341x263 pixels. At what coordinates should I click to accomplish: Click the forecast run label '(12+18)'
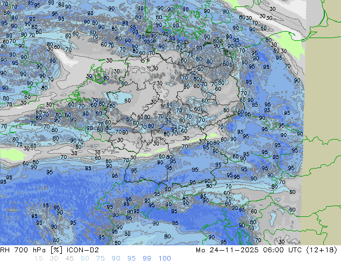(x=322, y=250)
